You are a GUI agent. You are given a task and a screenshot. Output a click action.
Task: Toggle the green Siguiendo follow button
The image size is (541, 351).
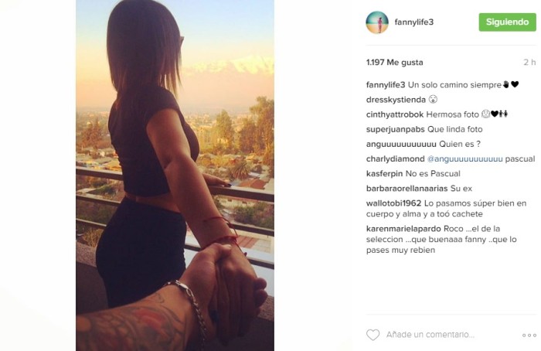point(507,22)
